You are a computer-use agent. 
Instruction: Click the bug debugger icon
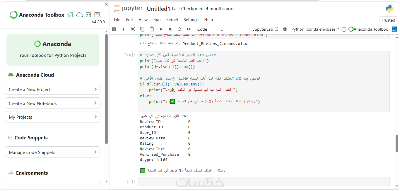click(285, 29)
